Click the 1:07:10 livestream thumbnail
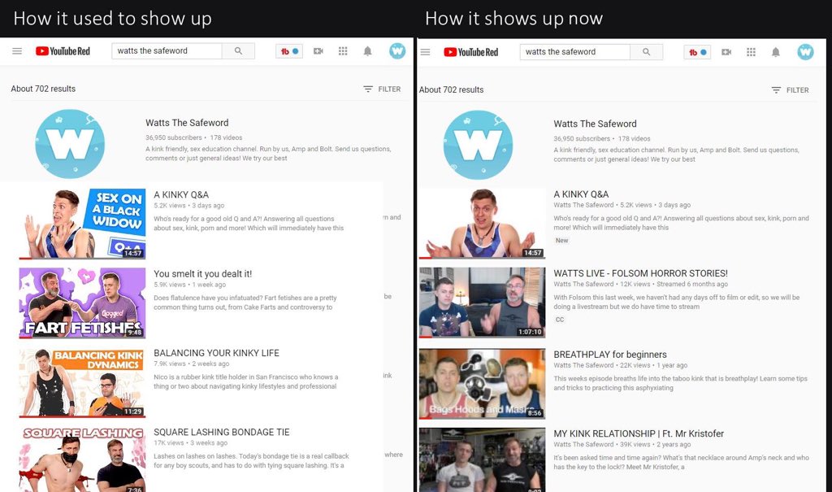The height and width of the screenshot is (492, 832). [482, 303]
